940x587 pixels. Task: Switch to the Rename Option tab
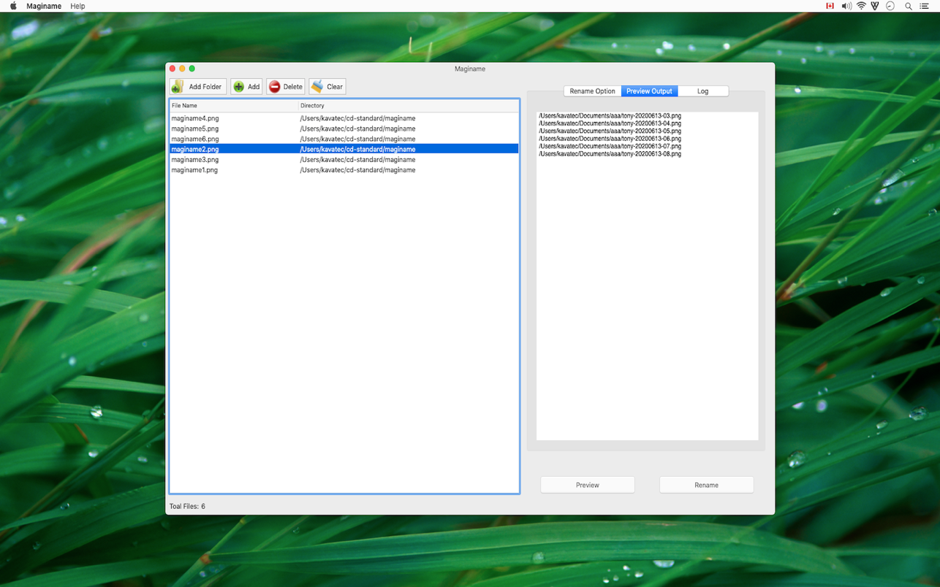(x=592, y=91)
